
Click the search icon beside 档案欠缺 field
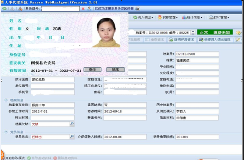[x=72, y=124]
